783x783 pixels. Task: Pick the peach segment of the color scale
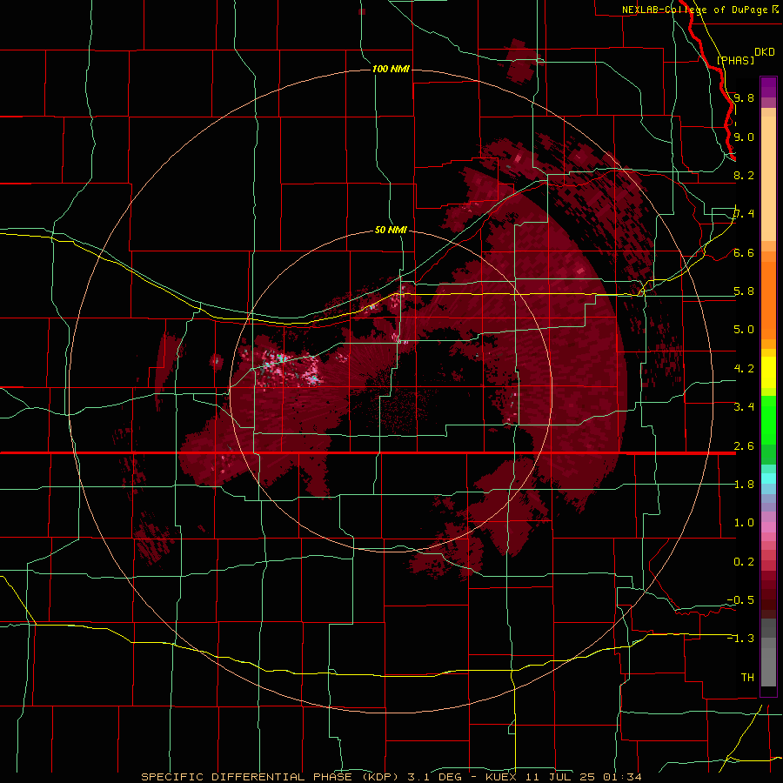(768, 178)
